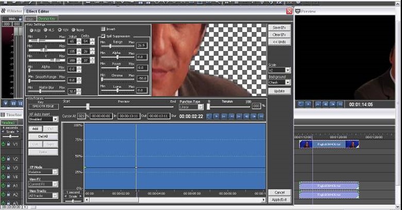Adjust the Y min/max slider
This screenshot has width=402, height=210.
47,41
